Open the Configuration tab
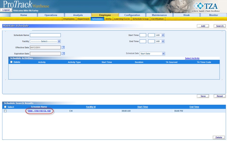This screenshot has width=227, height=142. [132, 15]
